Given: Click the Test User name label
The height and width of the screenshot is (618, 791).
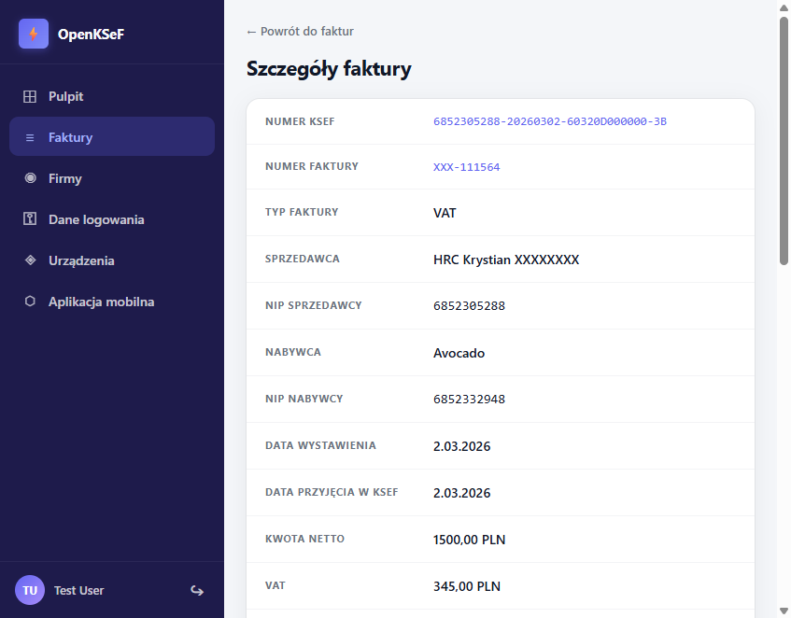Looking at the screenshot, I should (78, 590).
